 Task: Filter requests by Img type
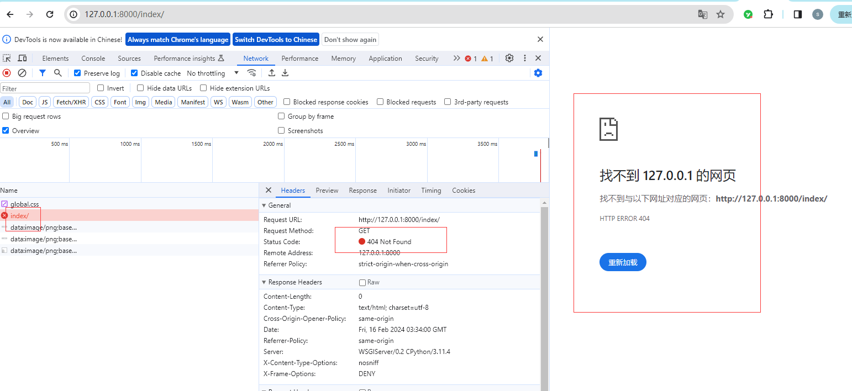click(x=141, y=102)
